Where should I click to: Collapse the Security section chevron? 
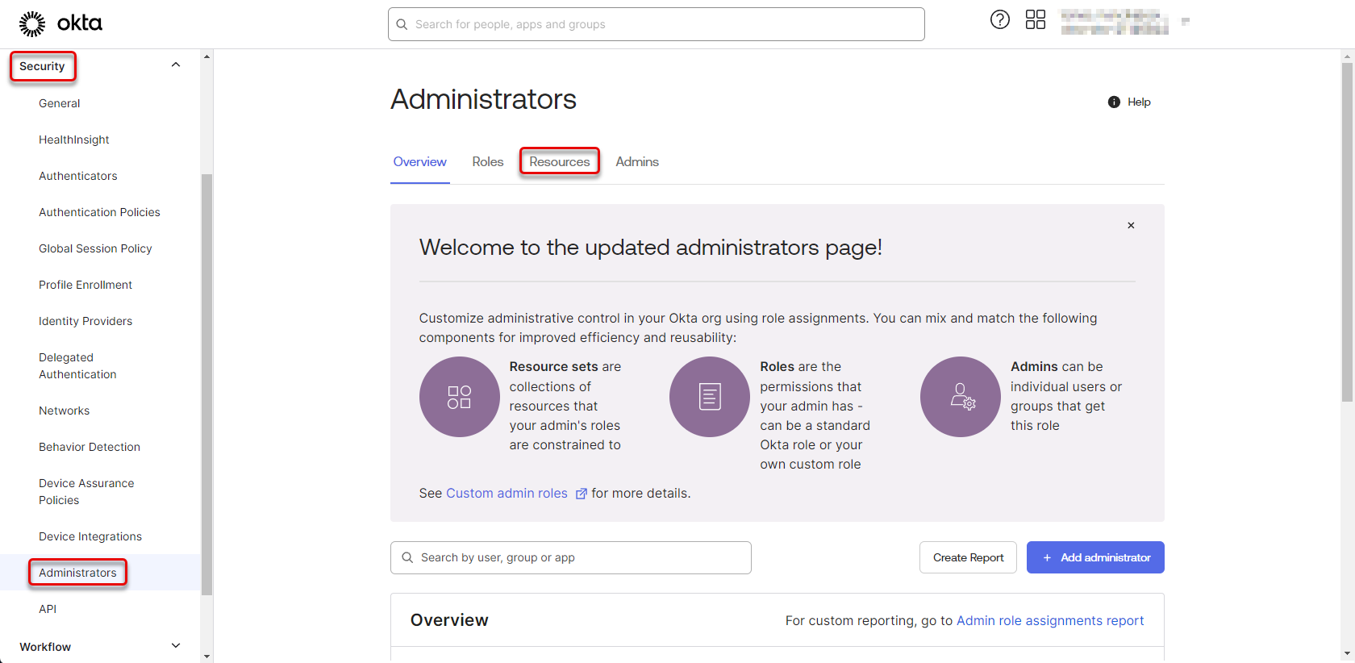[176, 65]
